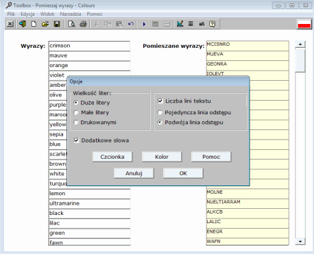314x254 pixels.
Task: Save with the floppy disk icon
Action: tap(57, 24)
